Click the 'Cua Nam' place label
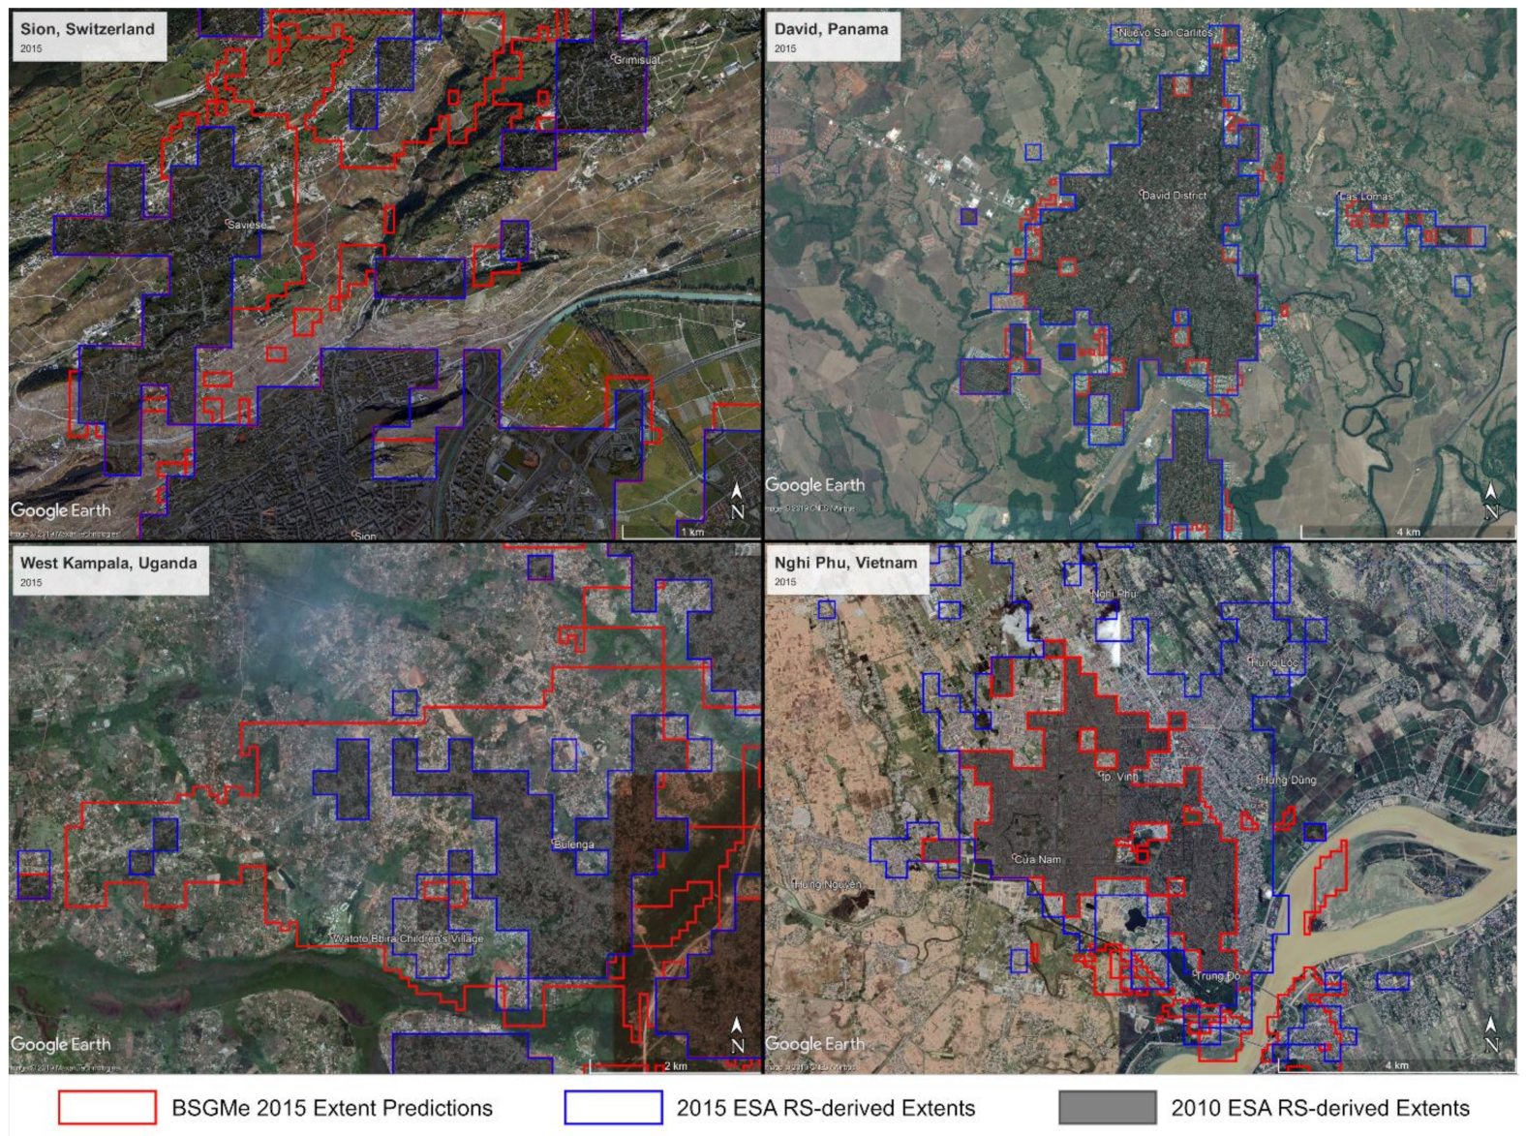The width and height of the screenshot is (1526, 1136). coord(1038,859)
